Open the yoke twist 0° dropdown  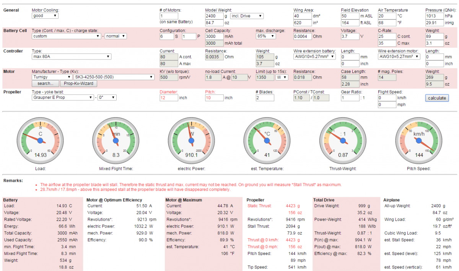click(107, 98)
